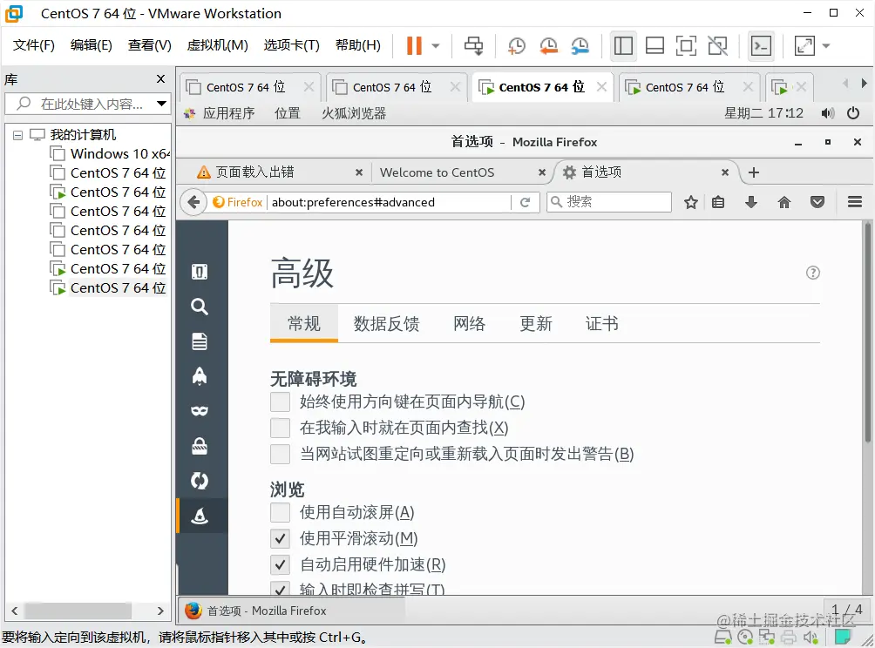Open the pause button dropdown arrow
The image size is (875, 648).
436,46
